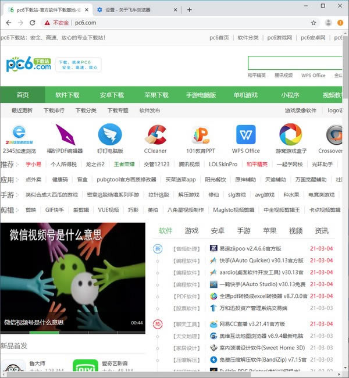Switch to the 资讯 list tab
Viewport: 349px width, 378px height.
[322, 231]
